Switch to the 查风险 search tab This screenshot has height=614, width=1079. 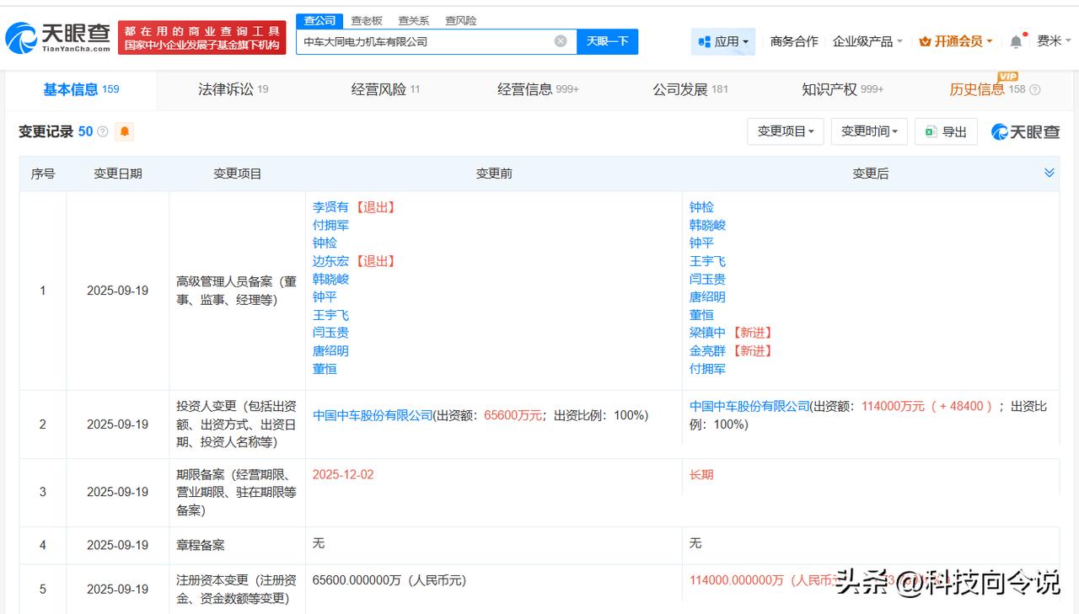click(461, 20)
